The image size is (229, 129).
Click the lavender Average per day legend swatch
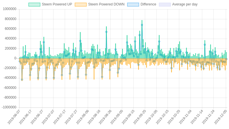coord(165,5)
